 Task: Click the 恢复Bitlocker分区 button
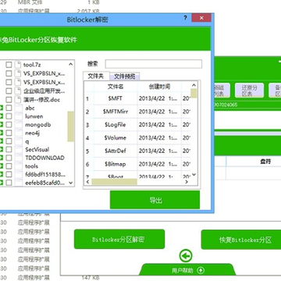241,240
